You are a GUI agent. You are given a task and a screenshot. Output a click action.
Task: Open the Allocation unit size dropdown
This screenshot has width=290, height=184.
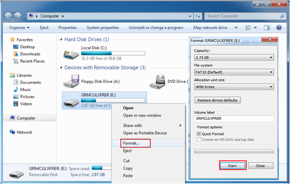234,87
